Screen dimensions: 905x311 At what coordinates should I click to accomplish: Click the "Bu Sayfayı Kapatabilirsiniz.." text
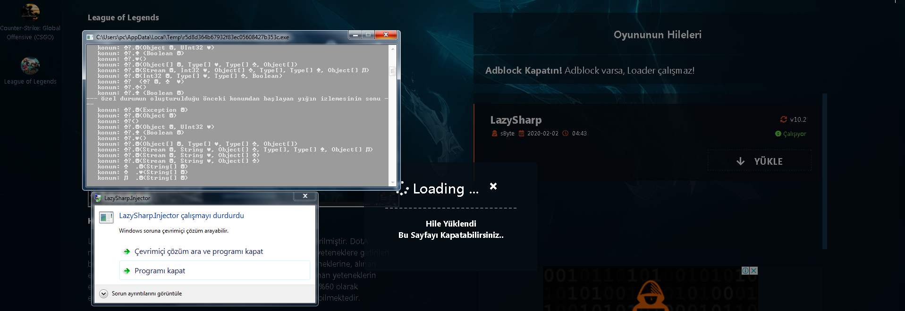[451, 235]
